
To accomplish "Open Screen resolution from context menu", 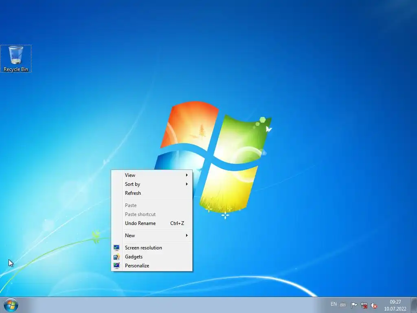I will point(151,248).
